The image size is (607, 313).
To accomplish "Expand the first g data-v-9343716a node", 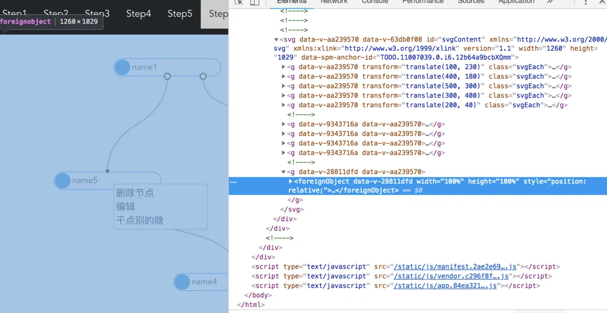I will pos(283,124).
